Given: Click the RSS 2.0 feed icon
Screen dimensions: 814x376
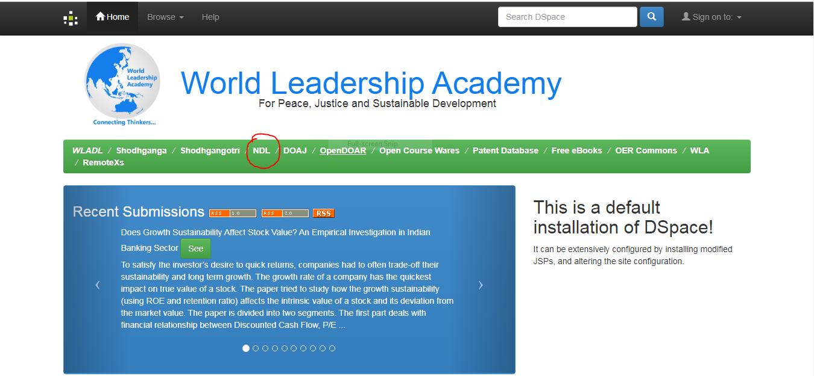Looking at the screenshot, I should tap(285, 213).
